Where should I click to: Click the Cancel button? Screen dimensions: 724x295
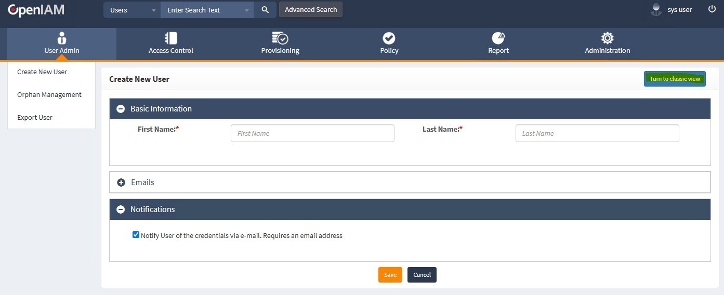[422, 275]
